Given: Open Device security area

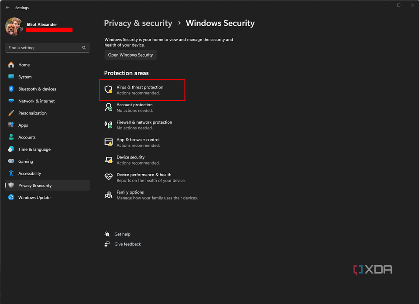Looking at the screenshot, I should 132,160.
